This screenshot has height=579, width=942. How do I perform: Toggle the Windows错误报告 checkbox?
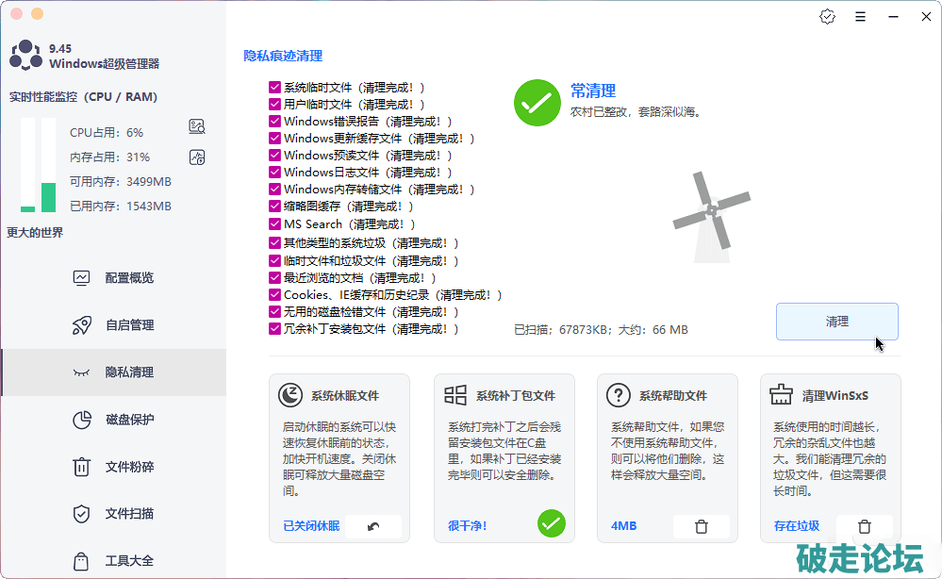point(274,122)
